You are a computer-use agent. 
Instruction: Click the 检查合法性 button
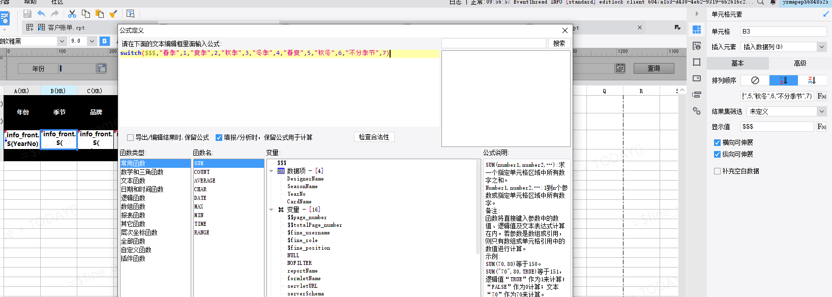[x=374, y=137]
